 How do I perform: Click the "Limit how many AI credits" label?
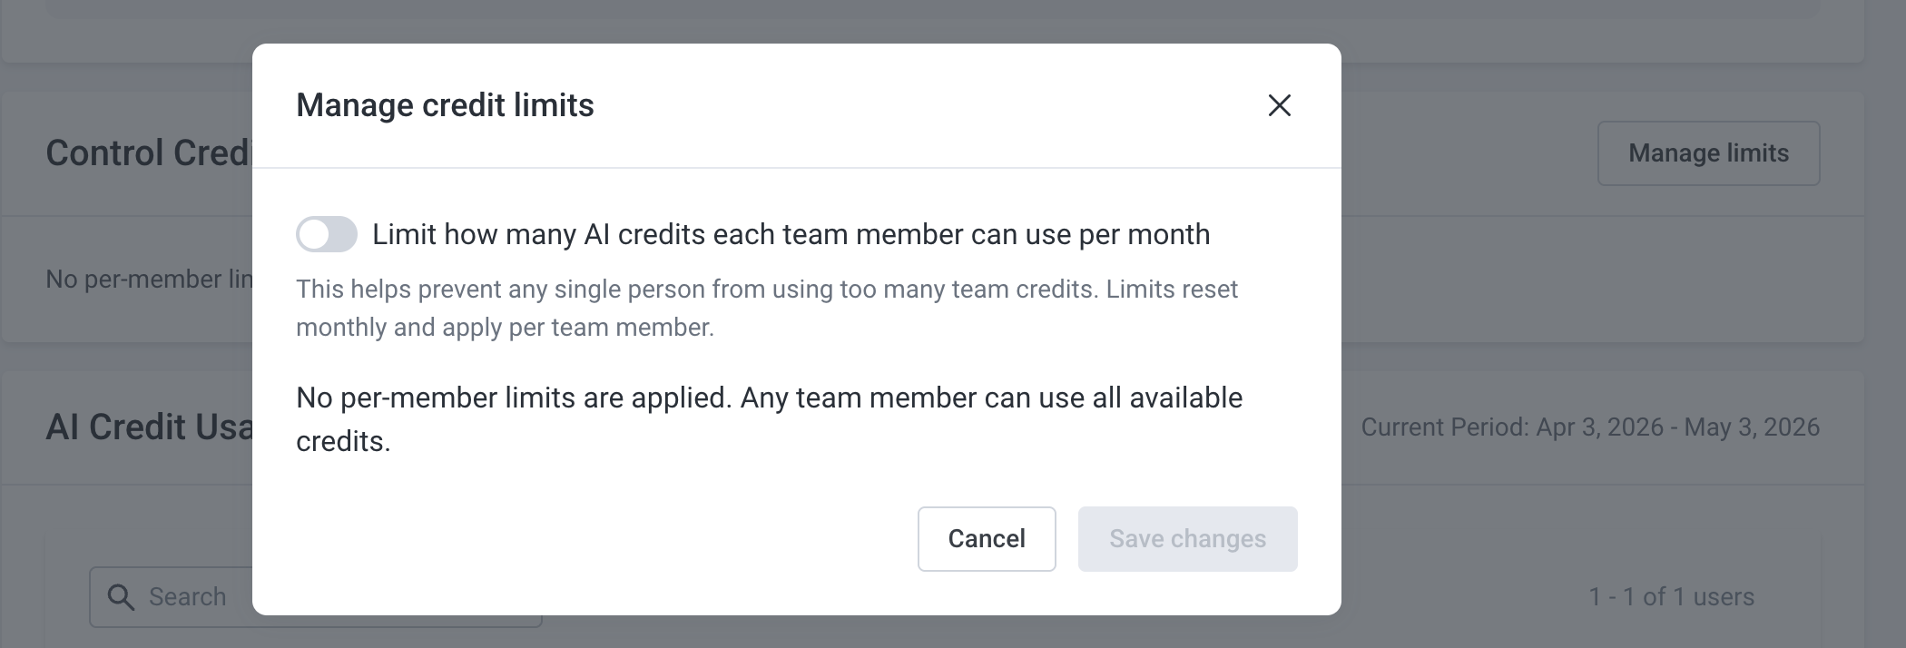(791, 235)
